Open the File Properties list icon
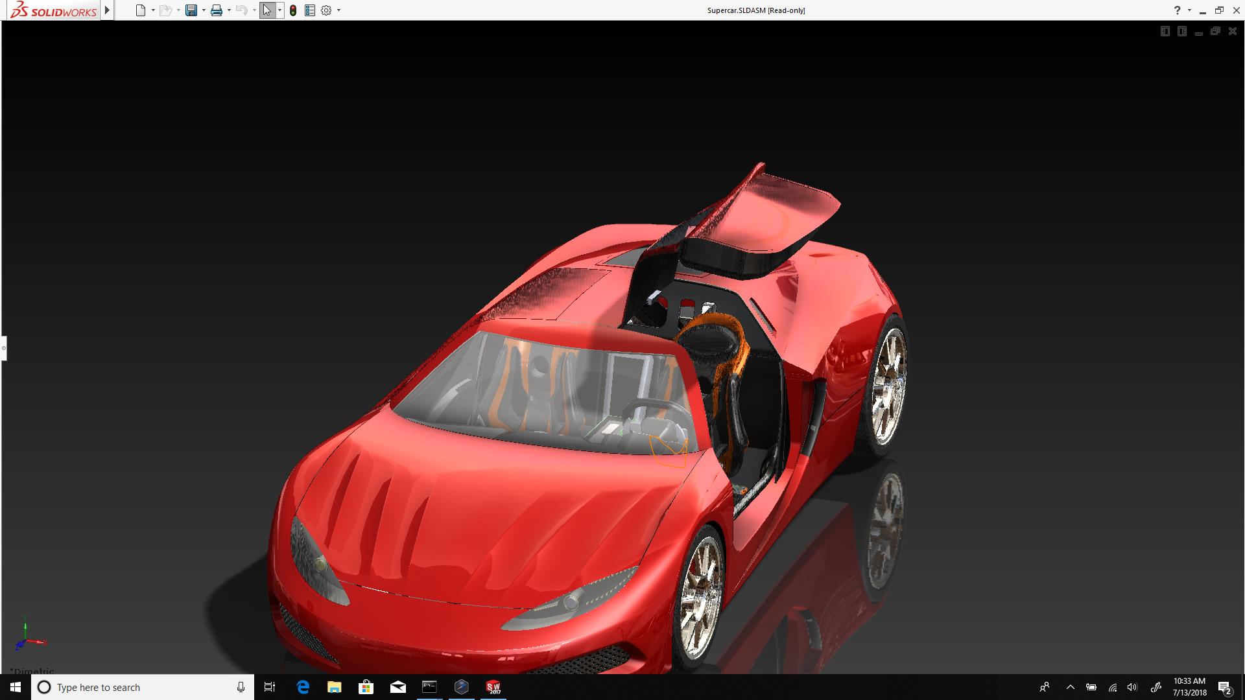Viewport: 1245px width, 700px height. click(310, 10)
